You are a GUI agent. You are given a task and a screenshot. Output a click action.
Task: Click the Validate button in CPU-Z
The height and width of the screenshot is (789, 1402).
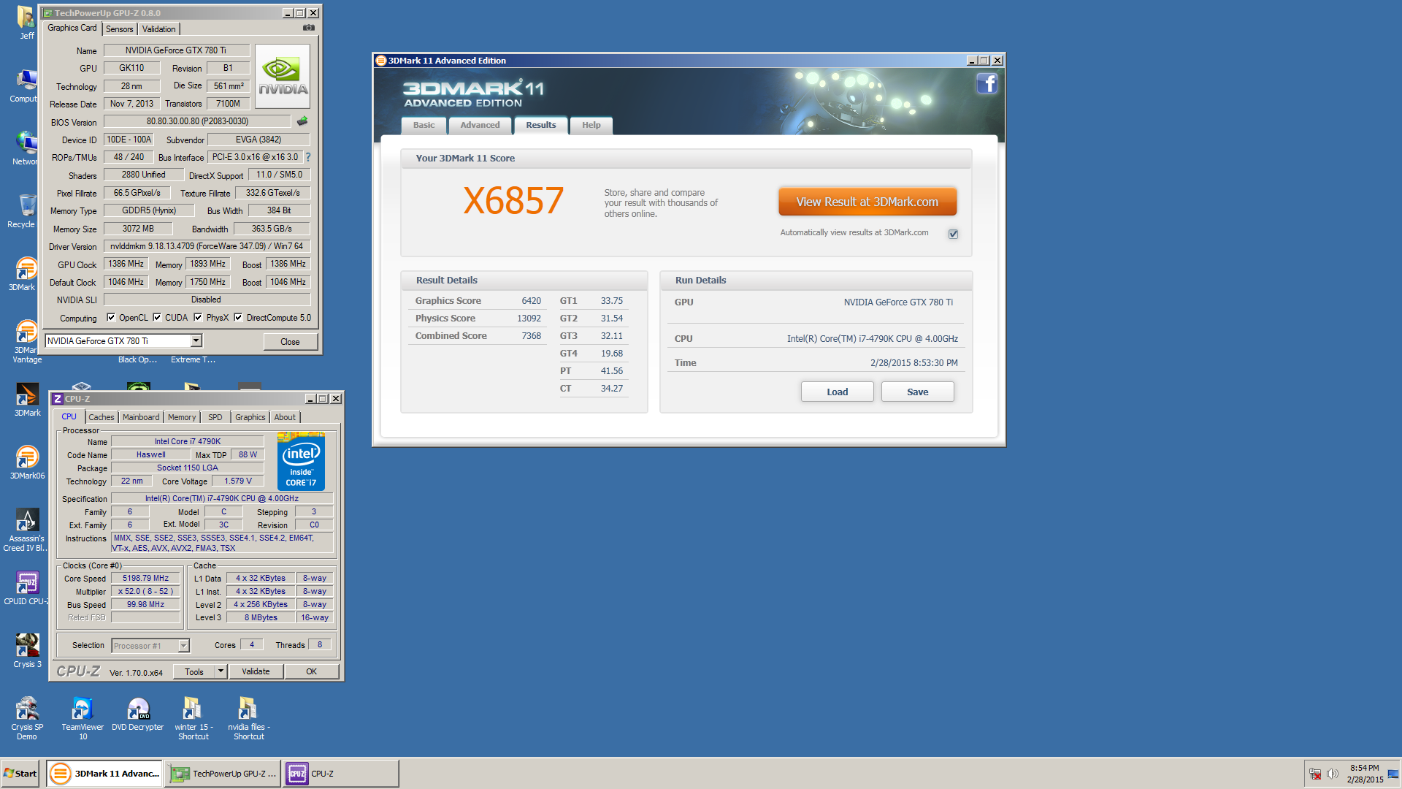[x=256, y=671]
